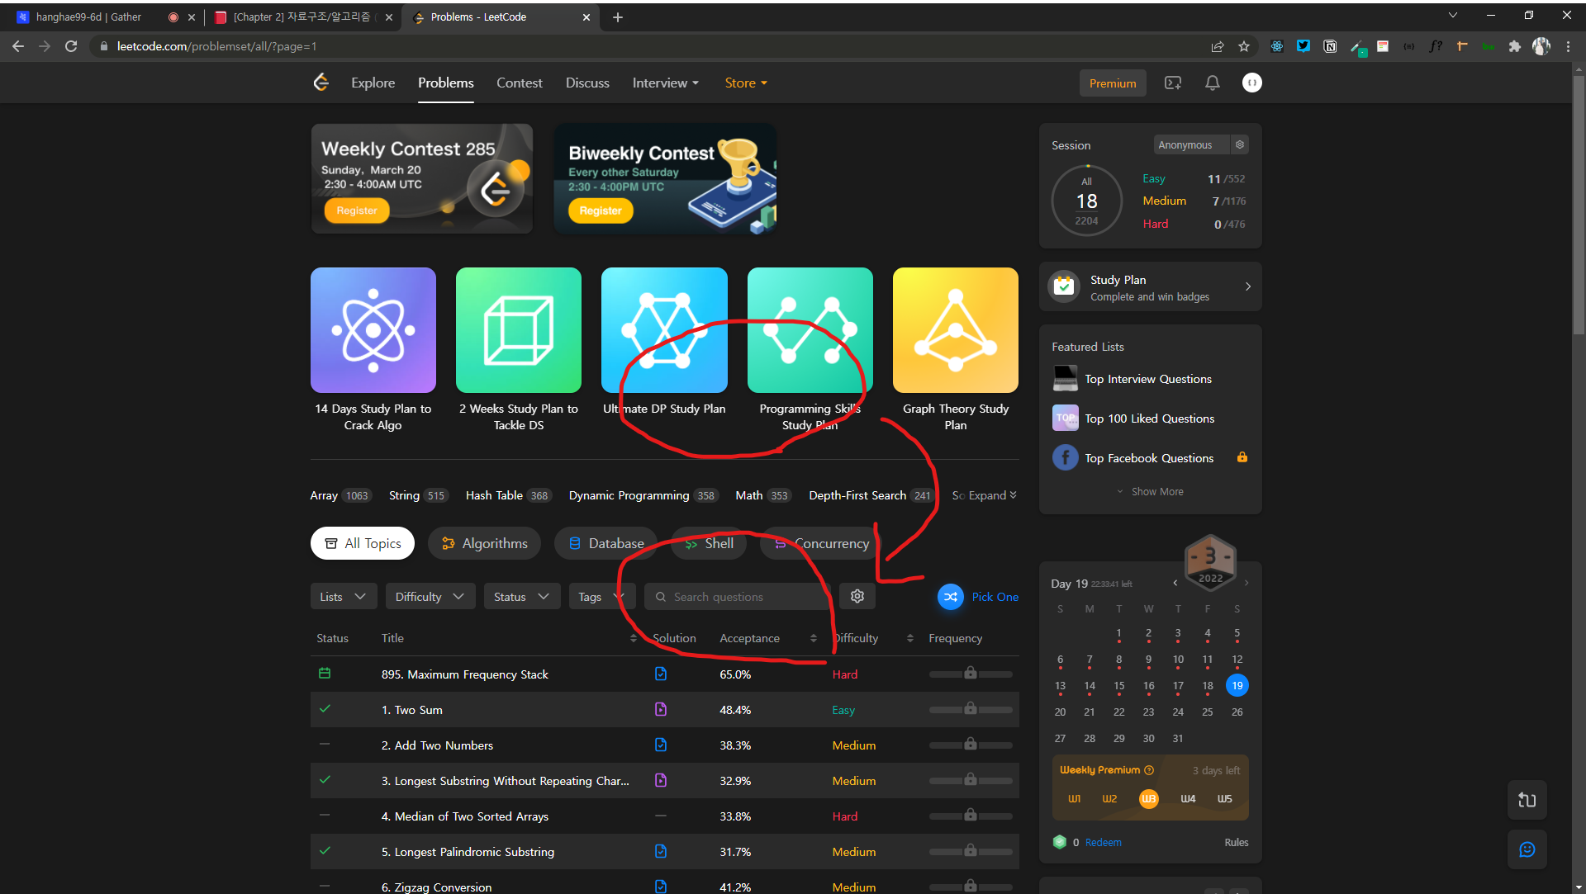Image resolution: width=1586 pixels, height=894 pixels.
Task: Click the weekly premium Rules link
Action: coord(1236,842)
